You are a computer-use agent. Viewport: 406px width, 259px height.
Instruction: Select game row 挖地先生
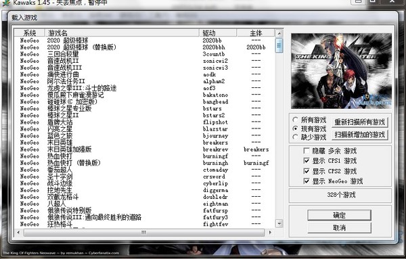pyautogui.click(x=144, y=190)
